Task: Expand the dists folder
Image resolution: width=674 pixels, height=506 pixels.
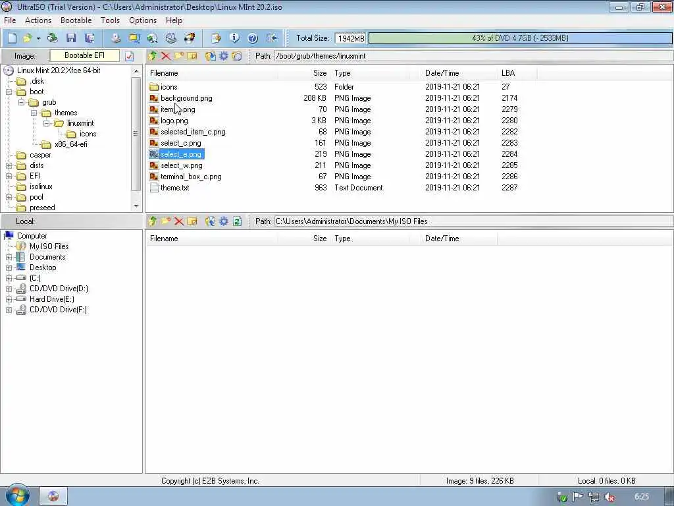Action: [9, 165]
